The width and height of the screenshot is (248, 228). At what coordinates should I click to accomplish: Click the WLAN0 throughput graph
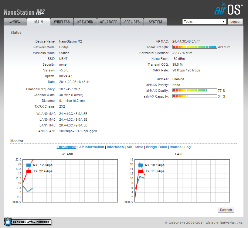coord(70,181)
